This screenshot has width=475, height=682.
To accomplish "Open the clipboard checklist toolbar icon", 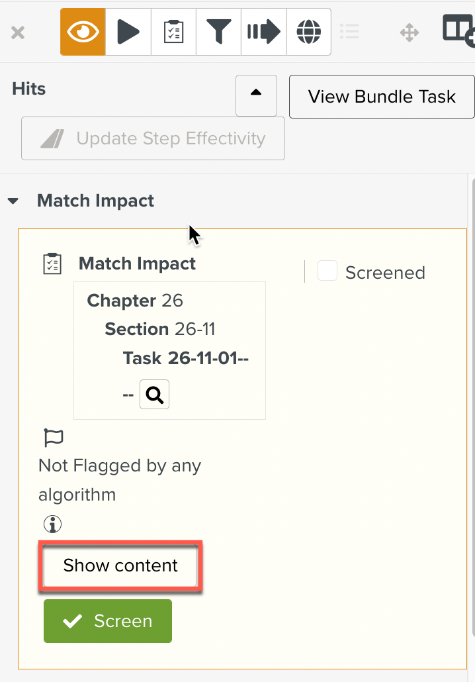I will click(173, 31).
